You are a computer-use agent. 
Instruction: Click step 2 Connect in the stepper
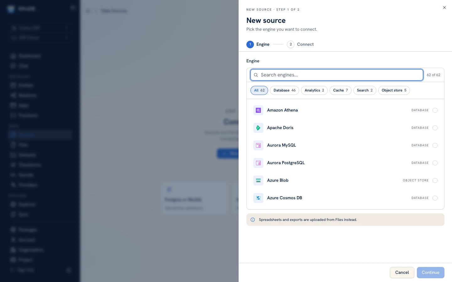(x=300, y=44)
